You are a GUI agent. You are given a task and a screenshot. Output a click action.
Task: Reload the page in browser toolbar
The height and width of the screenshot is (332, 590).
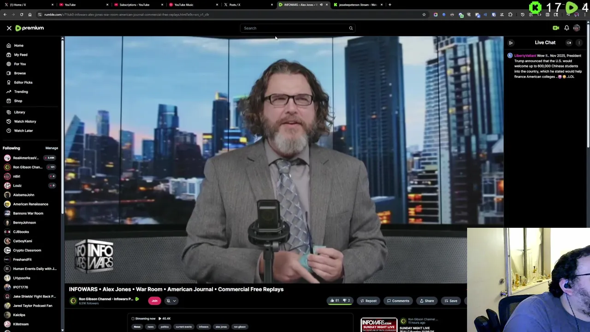(21, 14)
